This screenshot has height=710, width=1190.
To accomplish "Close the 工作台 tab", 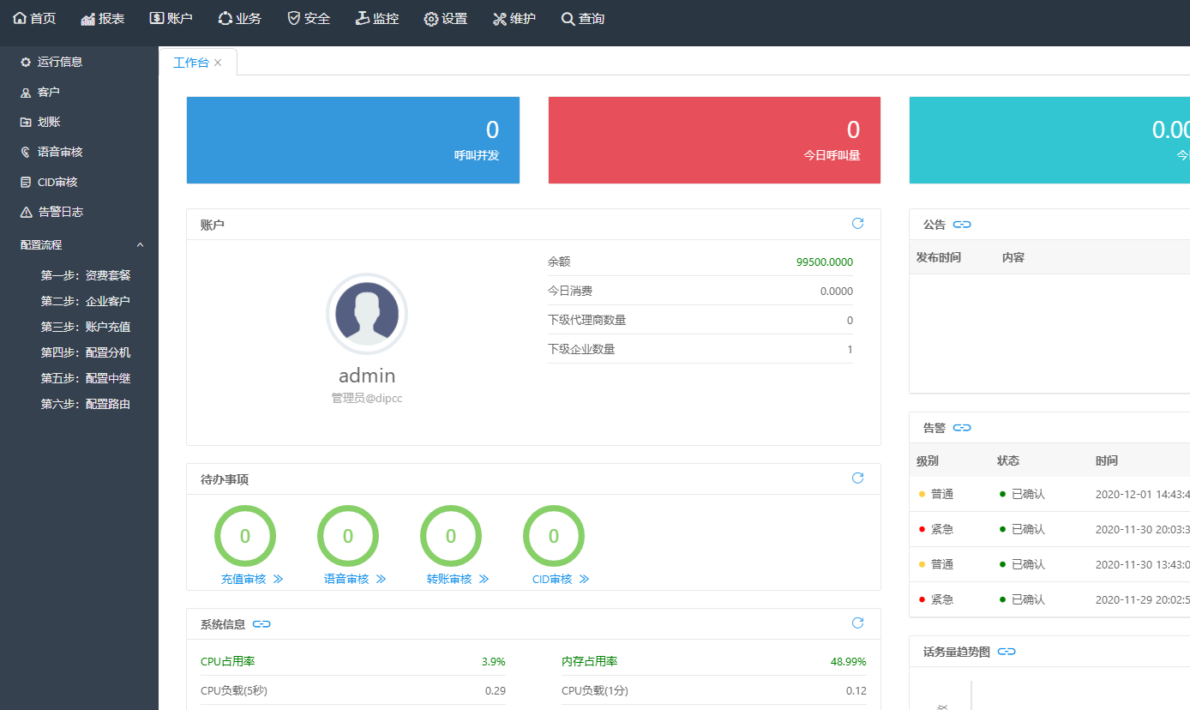I will point(218,63).
